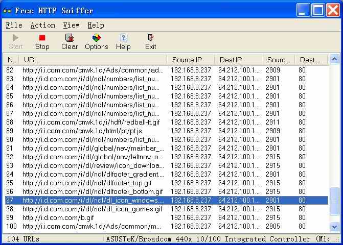Click the red Stop toolbar icon

point(42,38)
